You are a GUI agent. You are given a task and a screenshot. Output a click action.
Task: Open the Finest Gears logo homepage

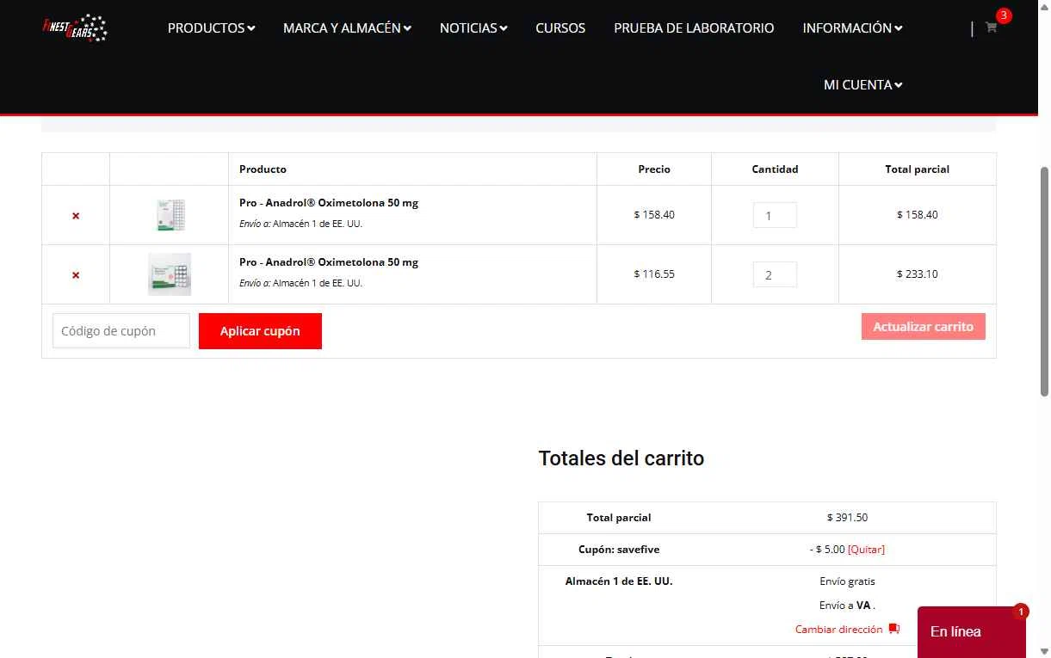pyautogui.click(x=75, y=28)
